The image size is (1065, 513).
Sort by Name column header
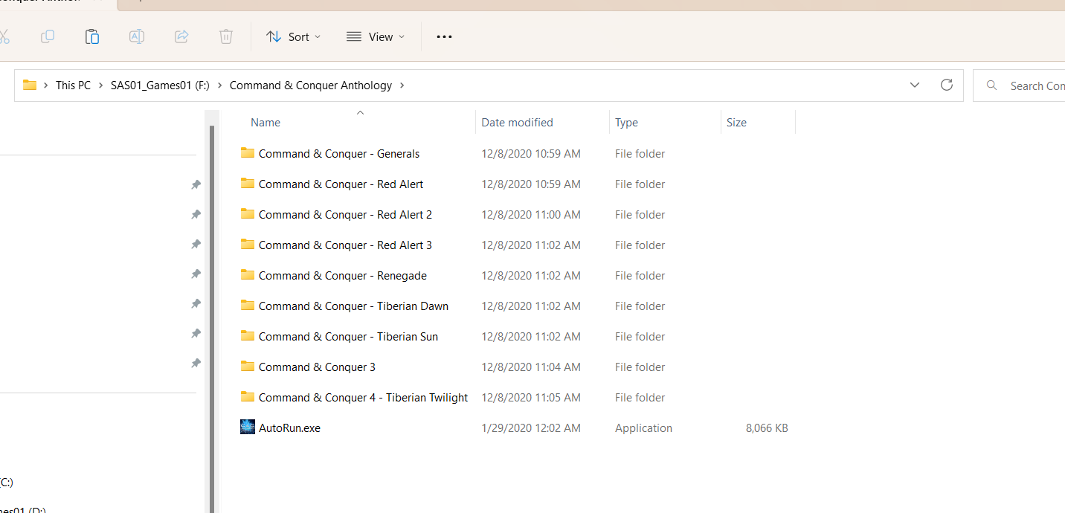click(x=266, y=123)
